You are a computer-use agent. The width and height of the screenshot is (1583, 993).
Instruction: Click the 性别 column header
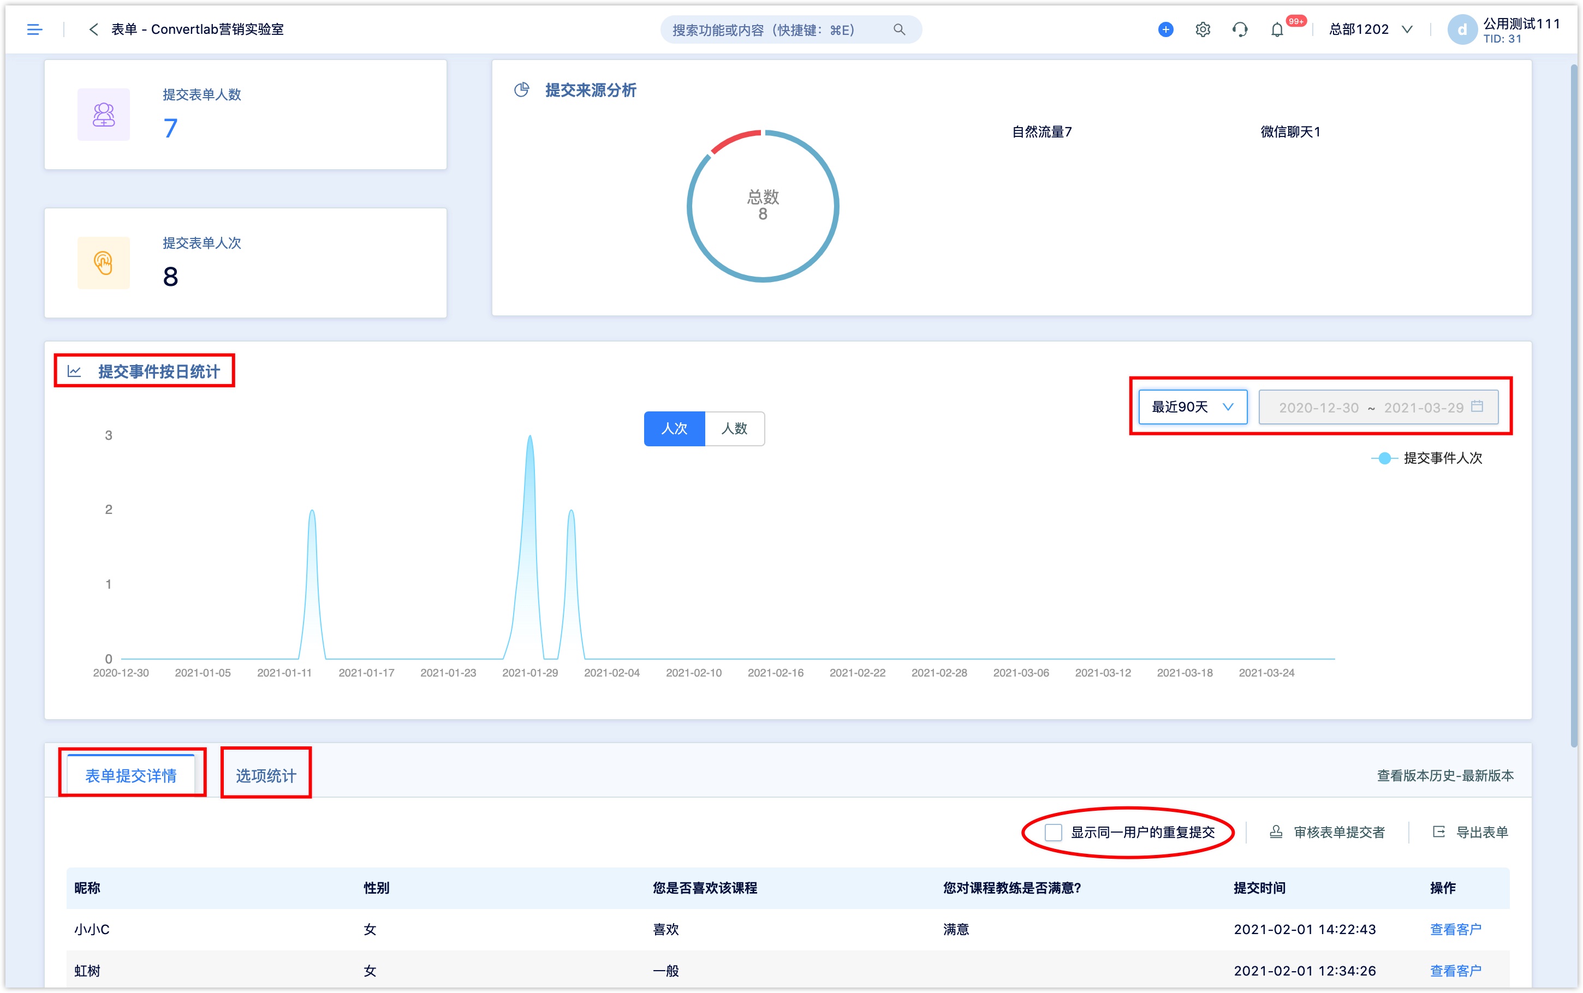[x=377, y=888]
